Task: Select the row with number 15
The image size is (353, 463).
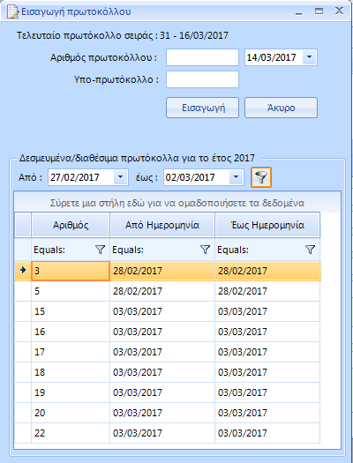Action: [168, 311]
